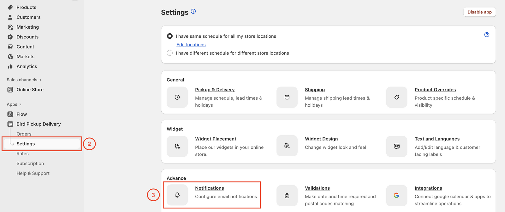
Task: Open Help & Support in the app submenu
Action: coord(33,173)
